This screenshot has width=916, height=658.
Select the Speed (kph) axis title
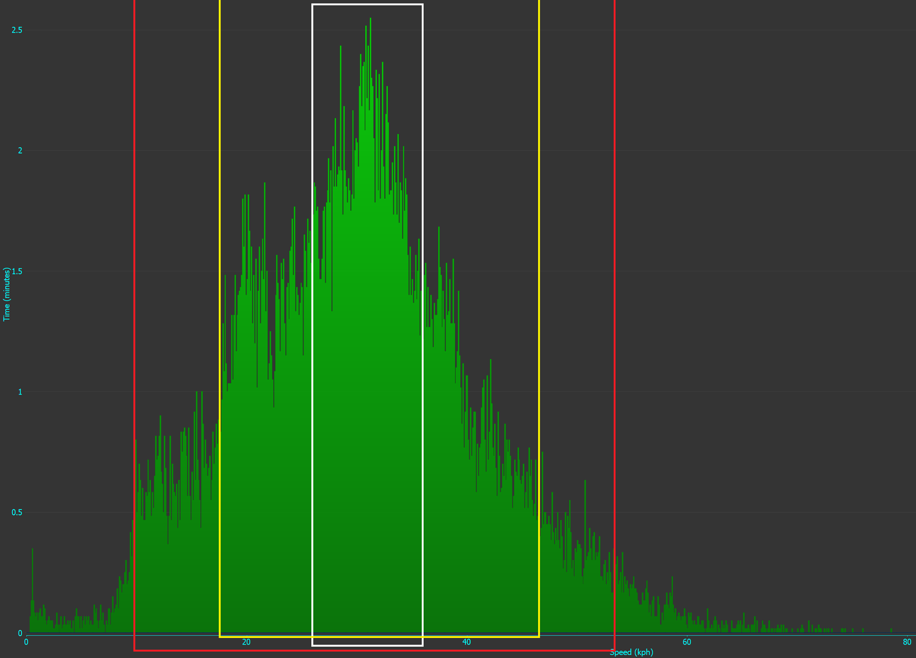coord(631,652)
